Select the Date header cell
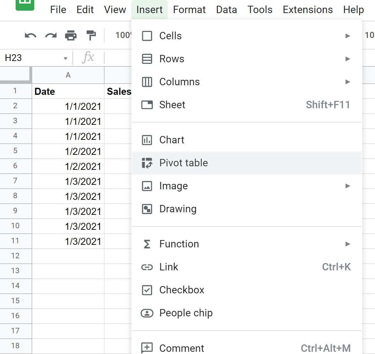Image resolution: width=375 pixels, height=354 pixels. 68,91
